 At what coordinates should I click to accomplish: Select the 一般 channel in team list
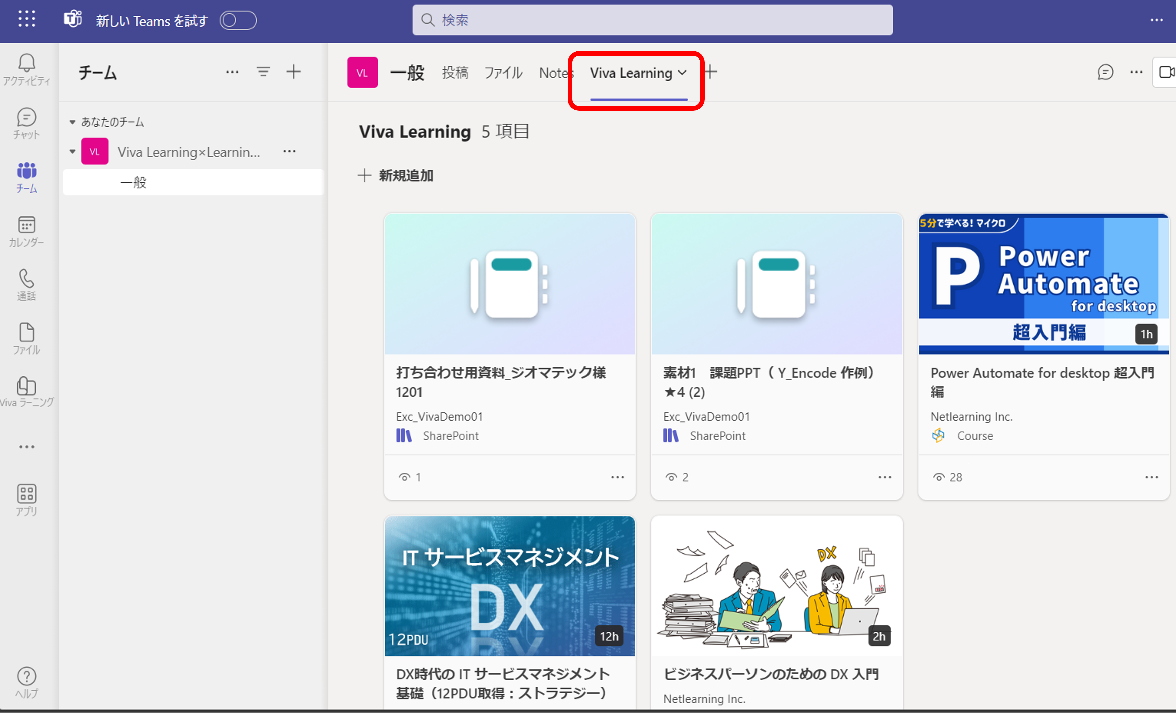click(x=193, y=182)
